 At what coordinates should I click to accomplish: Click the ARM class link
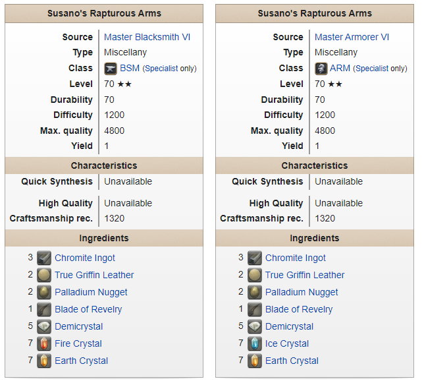coord(340,68)
